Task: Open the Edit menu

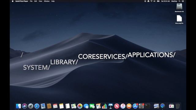Action: [36, 1]
